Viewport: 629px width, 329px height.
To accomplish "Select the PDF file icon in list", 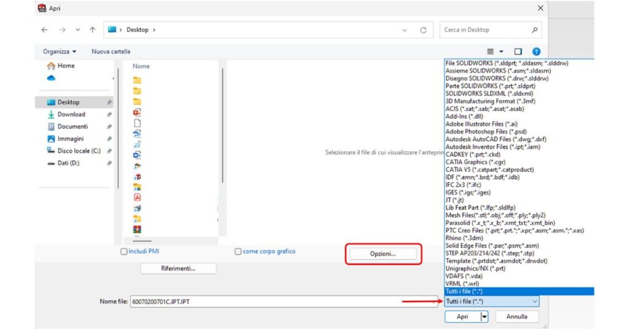I will click(x=137, y=198).
